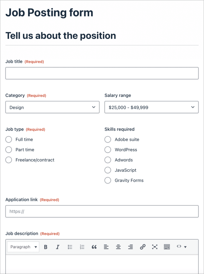Apply italic formatting in Job description
This screenshot has width=204, height=274.
tap(57, 247)
